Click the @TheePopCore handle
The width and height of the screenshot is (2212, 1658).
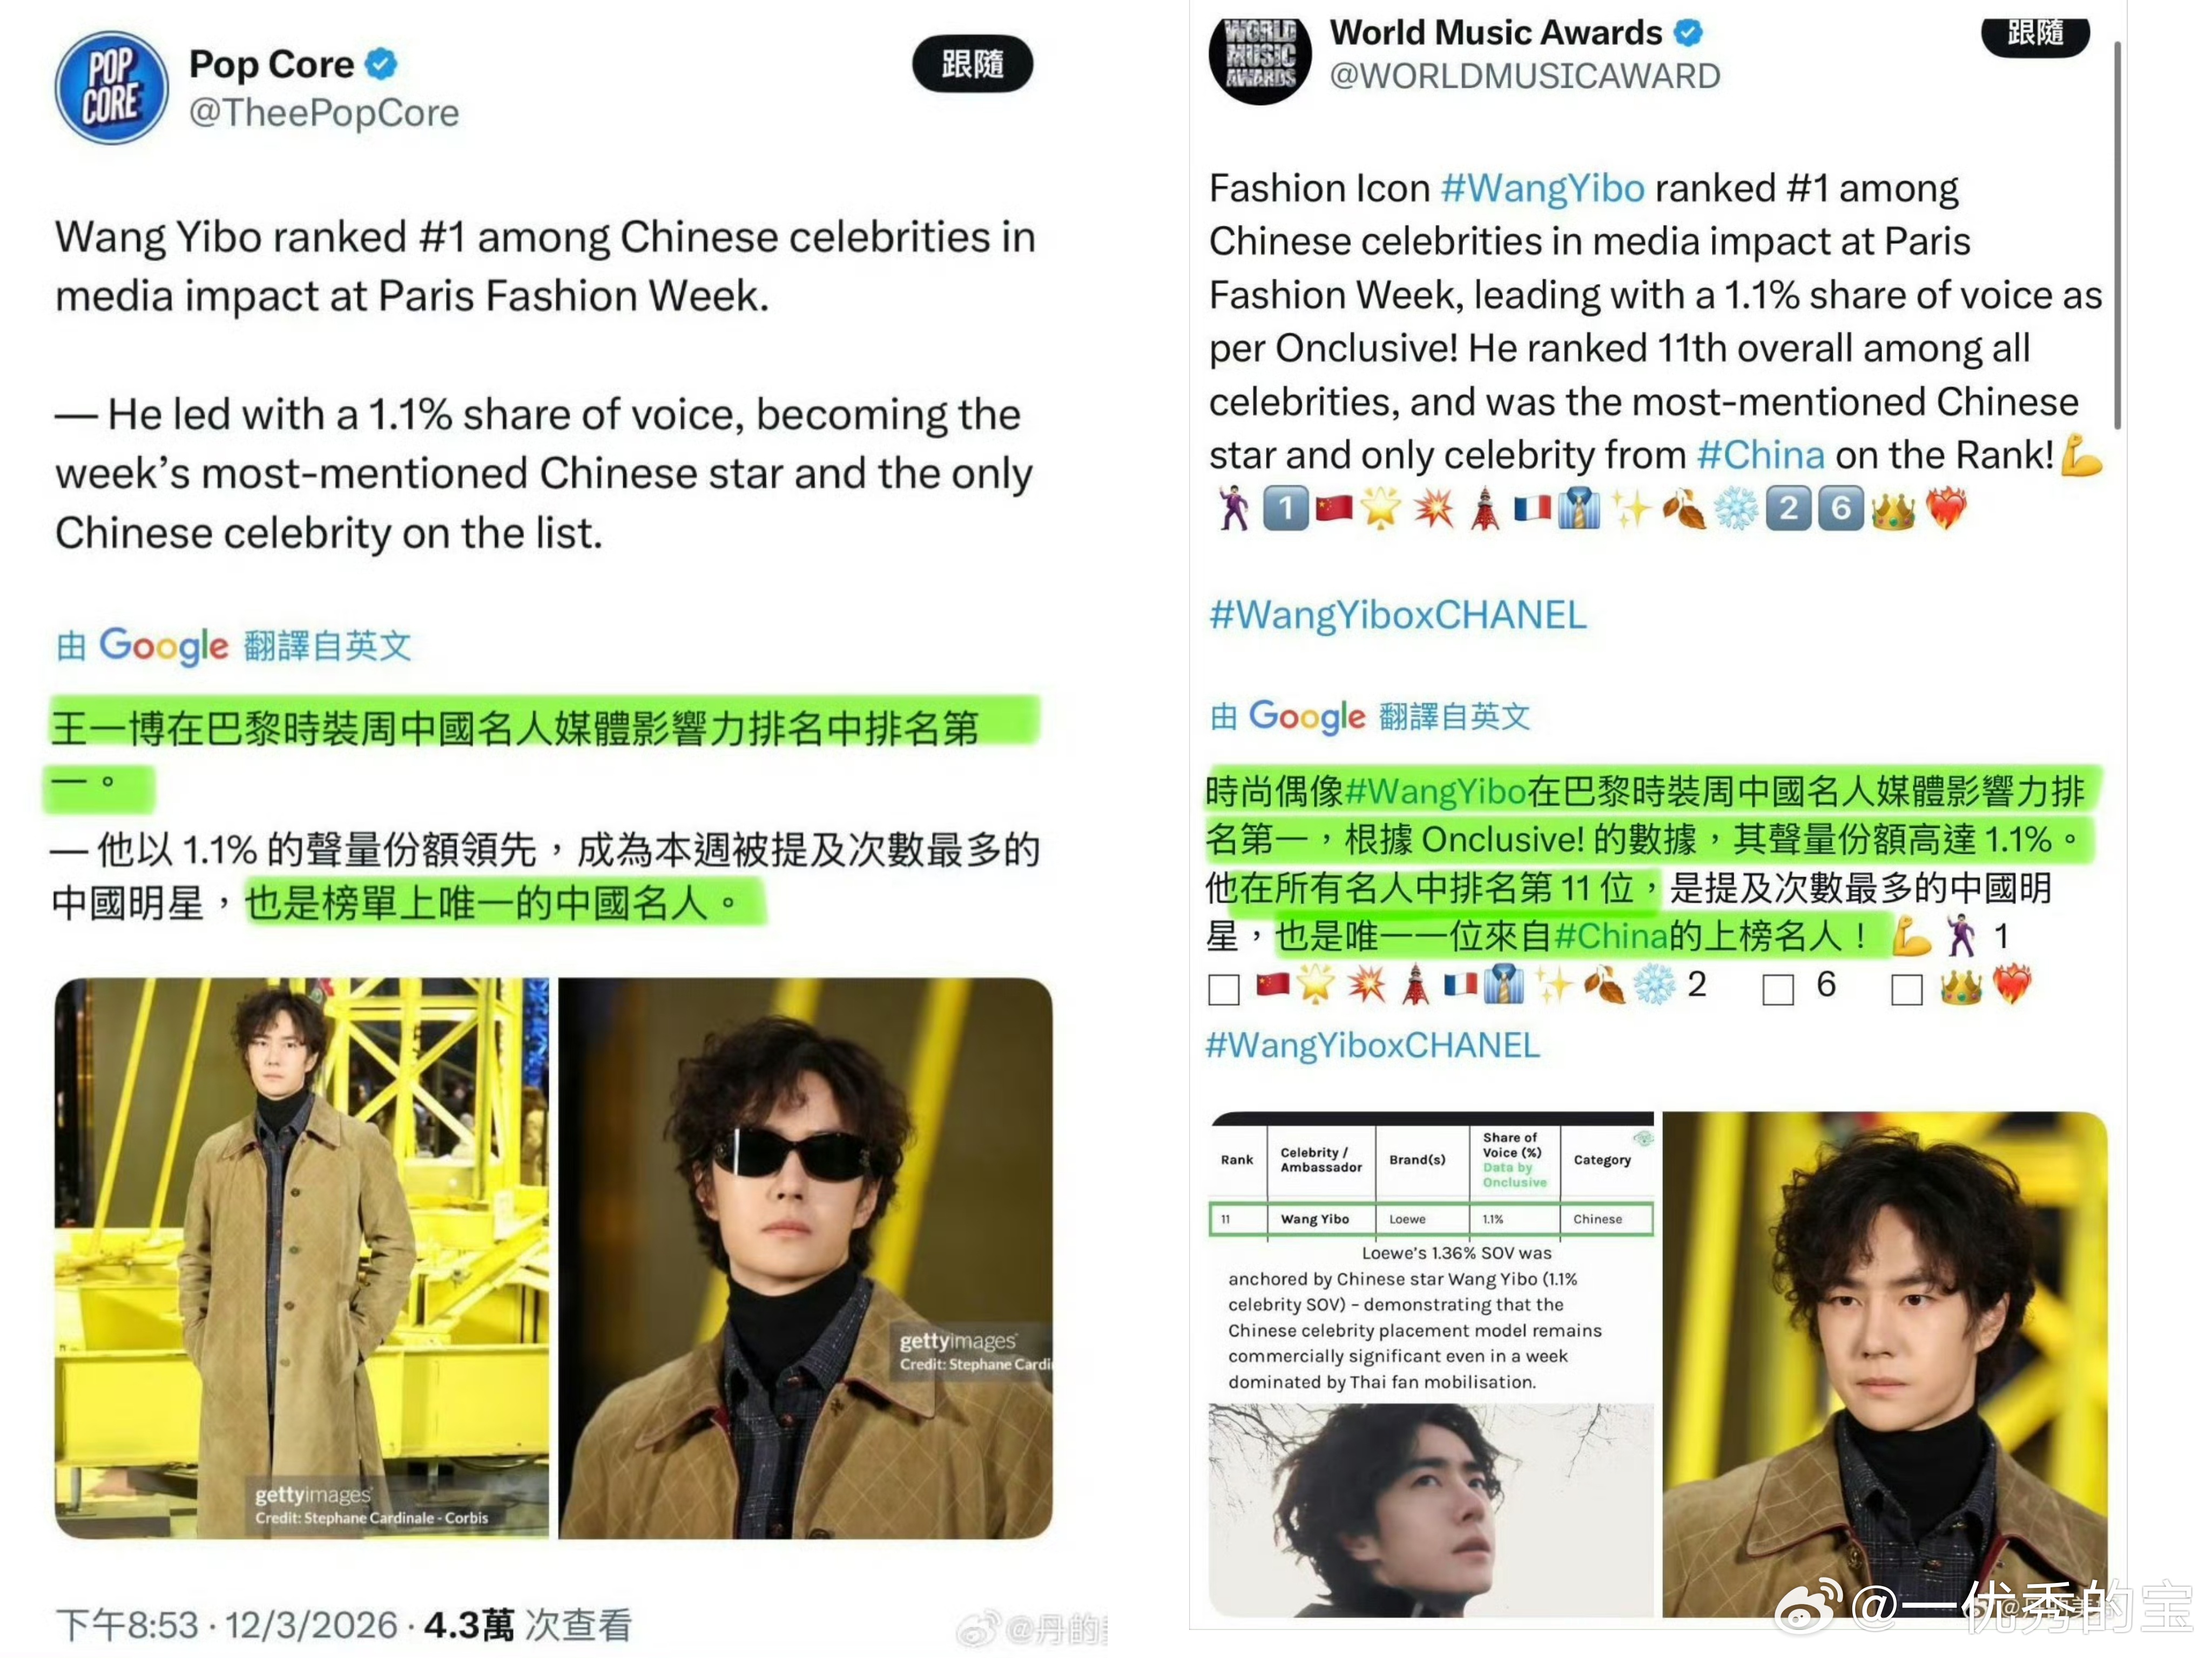click(x=324, y=113)
